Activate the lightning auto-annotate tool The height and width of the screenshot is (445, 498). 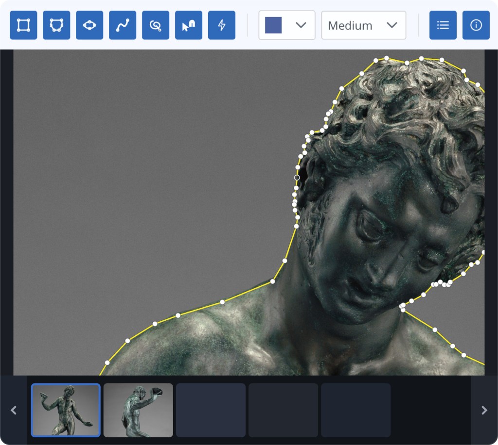point(222,25)
